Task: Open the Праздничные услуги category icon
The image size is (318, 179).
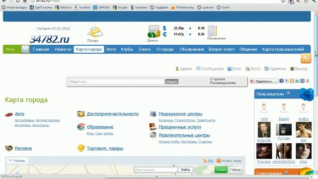Action: (153, 127)
